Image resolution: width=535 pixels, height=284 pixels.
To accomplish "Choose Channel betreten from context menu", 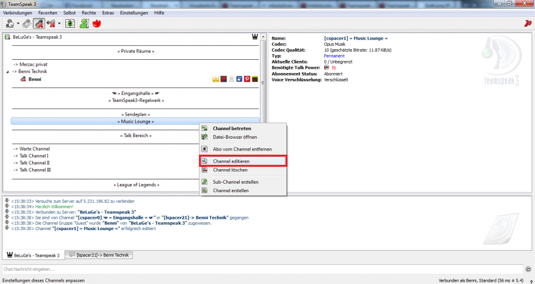I will [243, 129].
